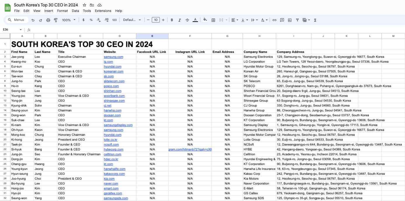405x201 pixels.
Task: Open the fill color bucket
Action: (x=205, y=20)
